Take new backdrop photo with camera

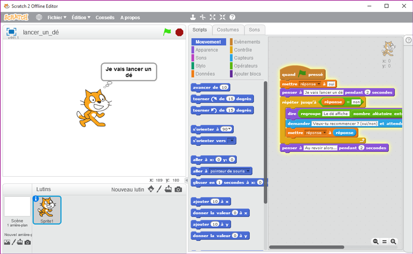coord(28,243)
